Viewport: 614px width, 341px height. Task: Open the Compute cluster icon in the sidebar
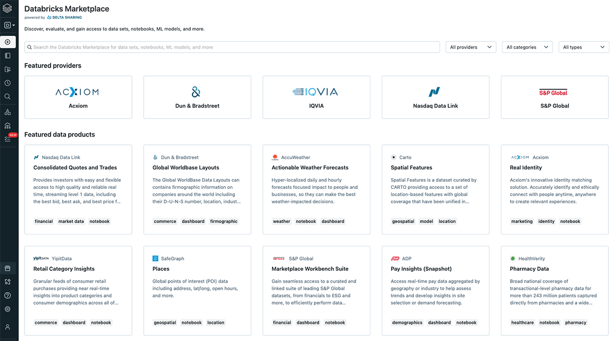point(8,125)
